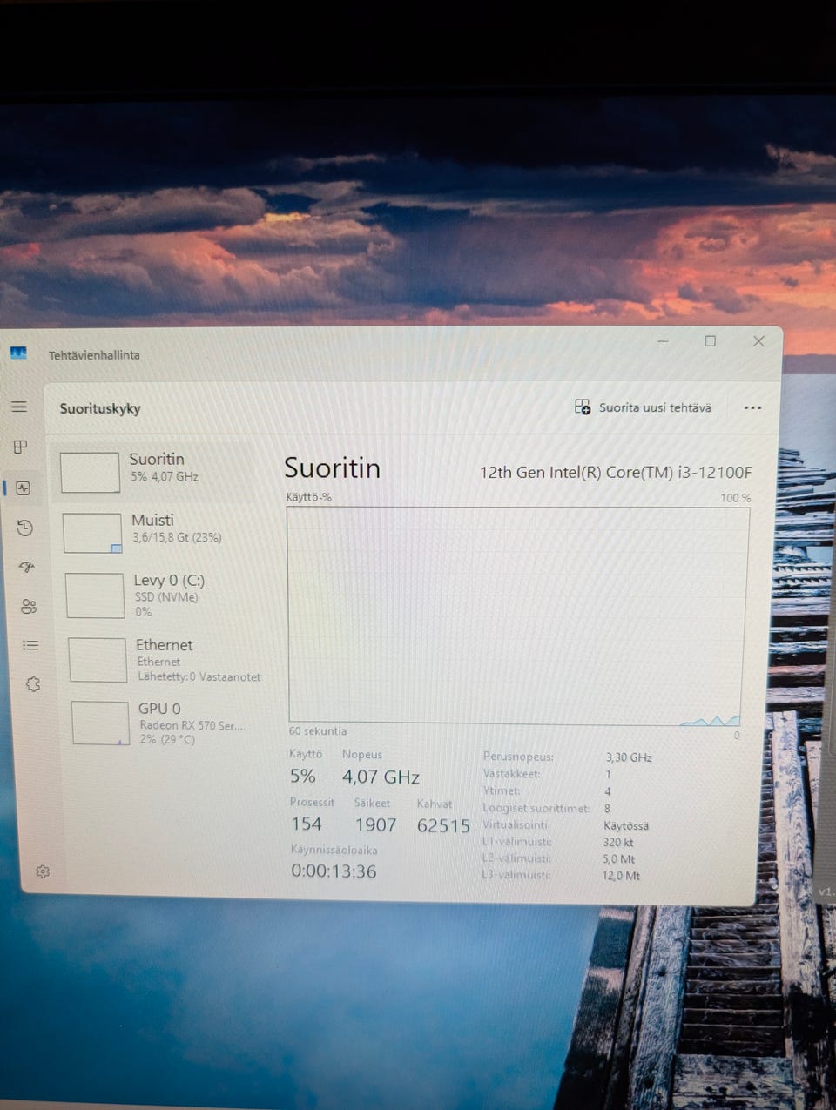Image resolution: width=836 pixels, height=1110 pixels.
Task: Click the 3,6/15,8 Gt (23%) memory text
Action: [x=177, y=538]
